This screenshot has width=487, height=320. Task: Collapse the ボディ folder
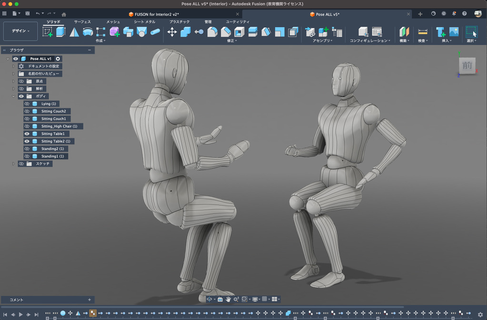pos(13,96)
